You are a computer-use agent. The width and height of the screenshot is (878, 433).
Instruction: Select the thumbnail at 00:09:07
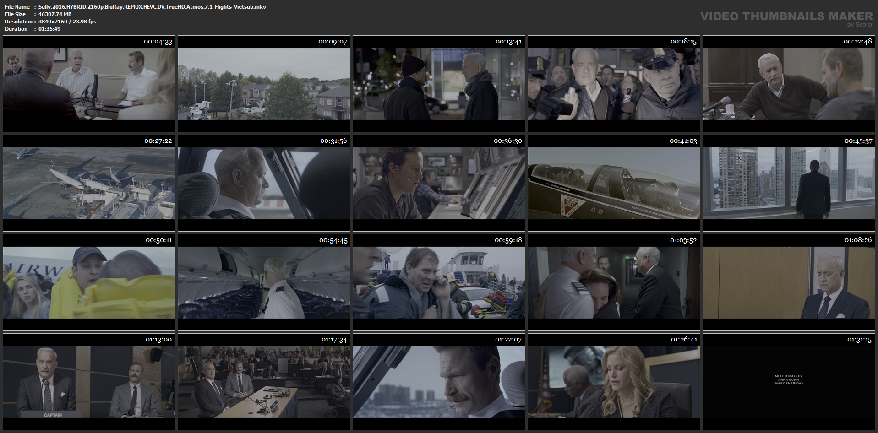click(x=264, y=84)
